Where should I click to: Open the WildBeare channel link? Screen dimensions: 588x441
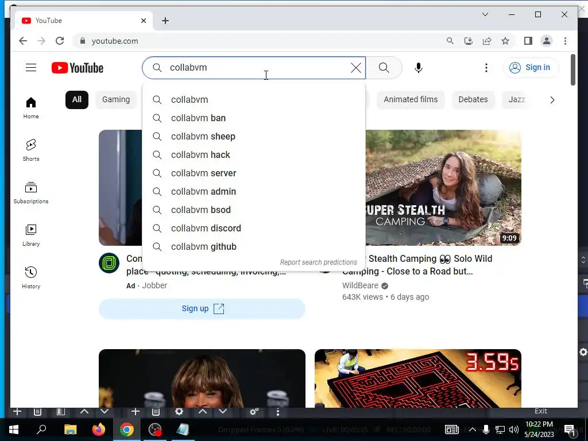[360, 285]
